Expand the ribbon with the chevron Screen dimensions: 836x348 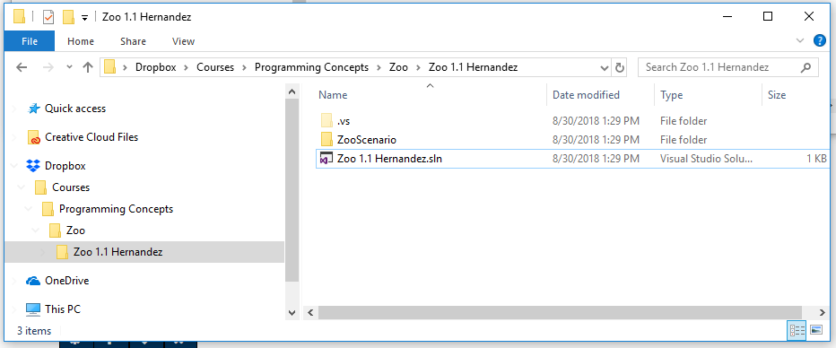coord(800,40)
